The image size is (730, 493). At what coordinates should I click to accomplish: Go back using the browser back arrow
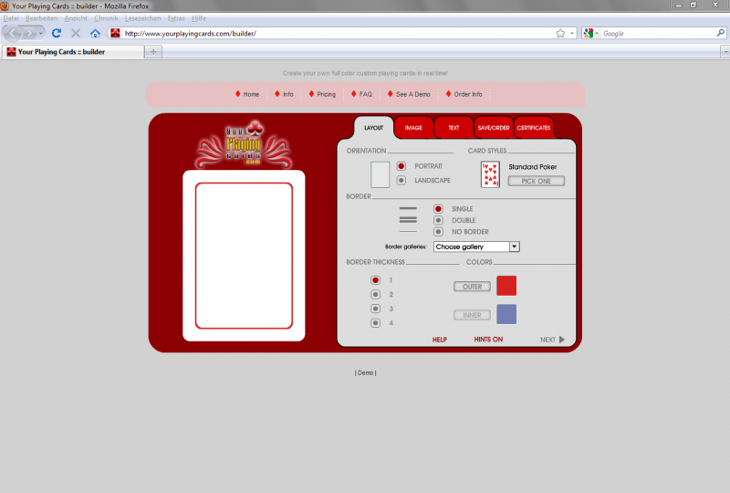tap(13, 34)
